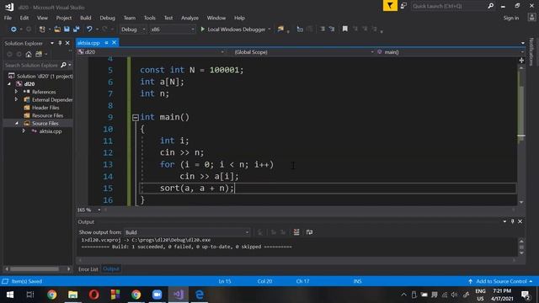
Task: Toggle bookmark using toolbar bookmark icon
Action: pos(344,29)
